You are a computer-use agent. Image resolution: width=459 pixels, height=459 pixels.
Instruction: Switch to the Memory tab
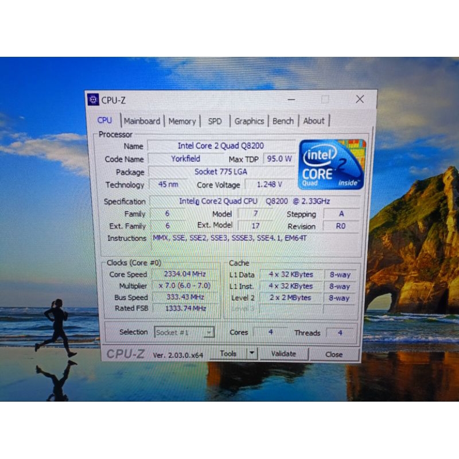point(182,121)
